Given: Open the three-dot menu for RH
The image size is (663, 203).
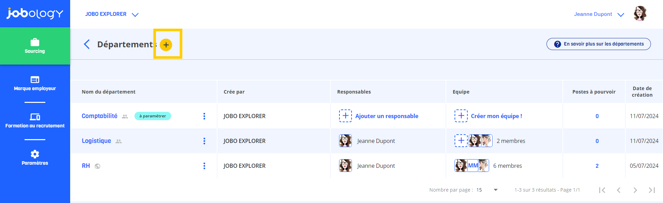Looking at the screenshot, I should click(204, 166).
